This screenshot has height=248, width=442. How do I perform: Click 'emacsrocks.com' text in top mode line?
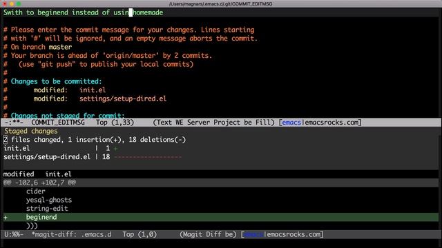click(331, 123)
